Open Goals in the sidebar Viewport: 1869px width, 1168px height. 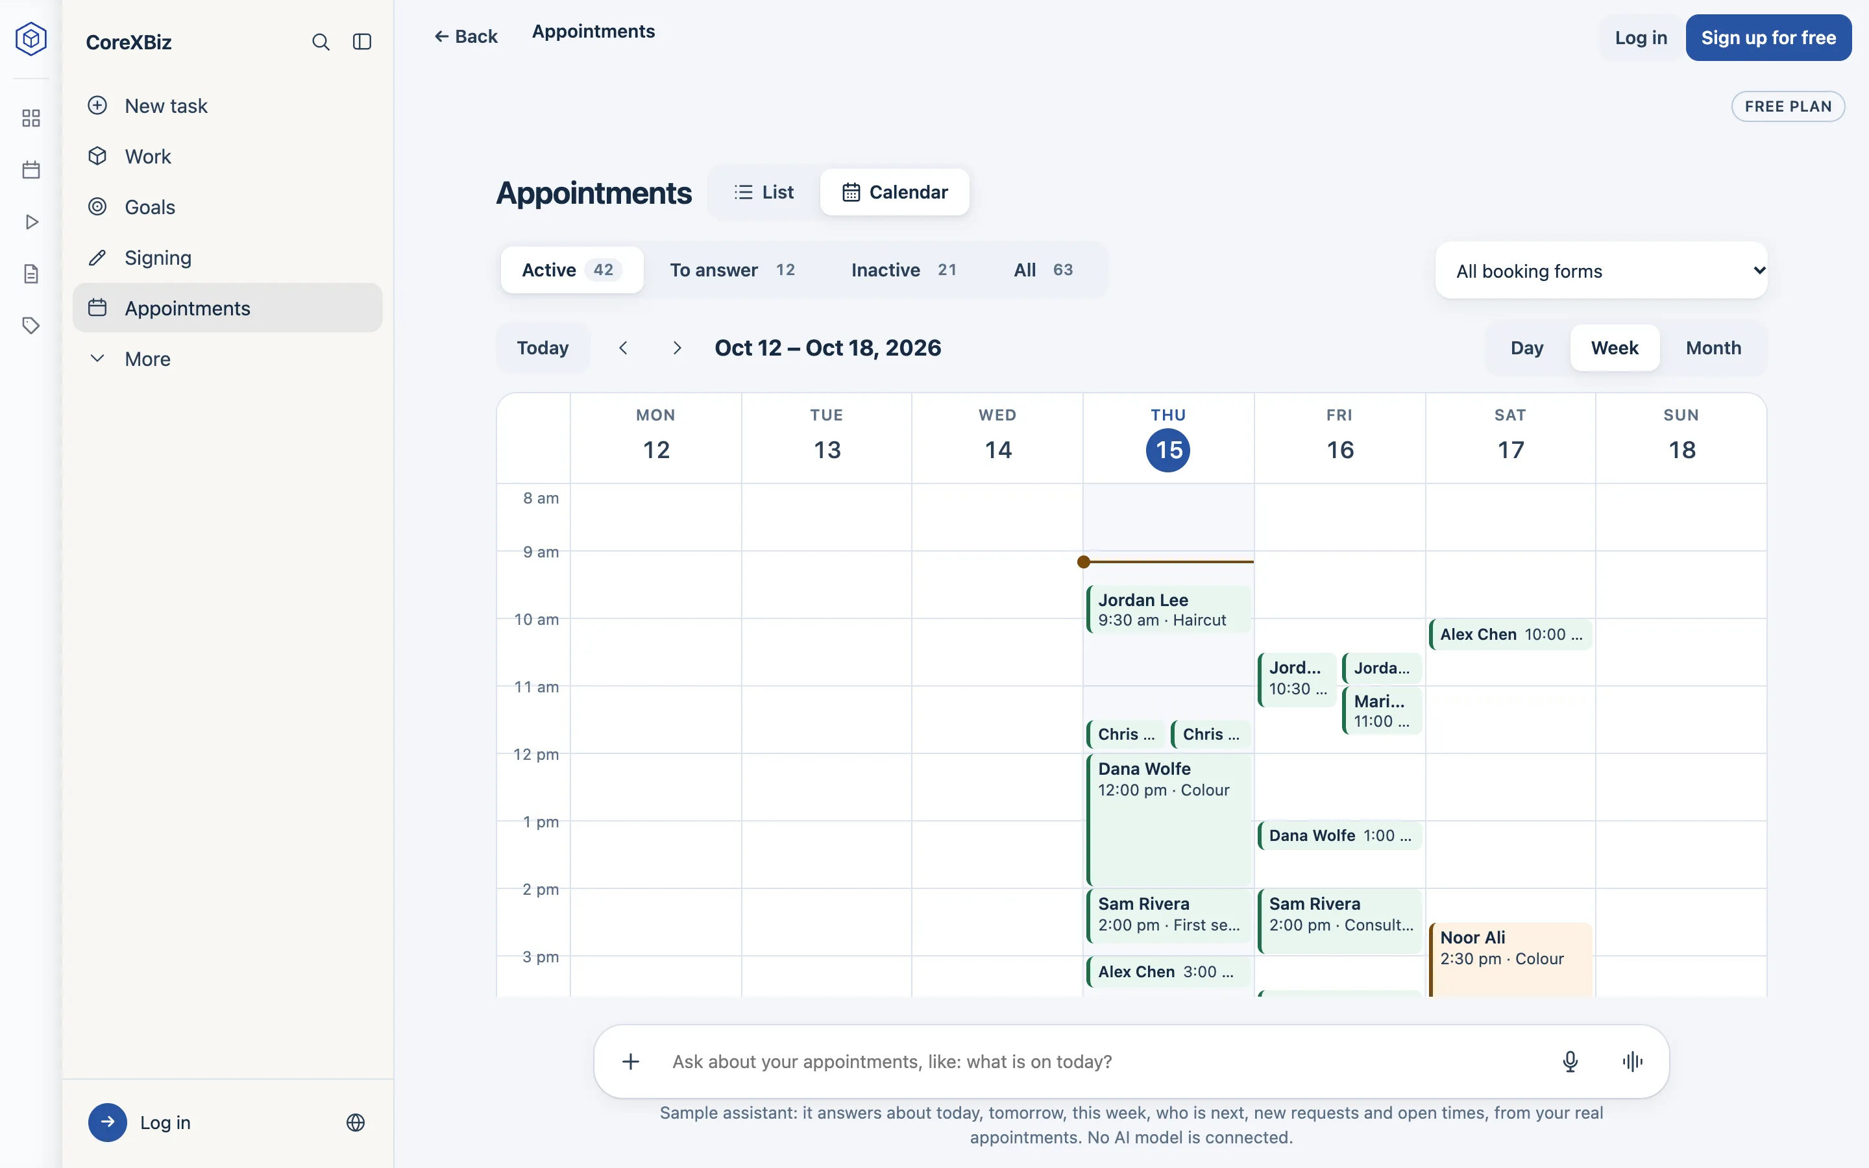[227, 206]
